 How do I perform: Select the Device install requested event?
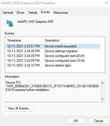click(x=53, y=46)
